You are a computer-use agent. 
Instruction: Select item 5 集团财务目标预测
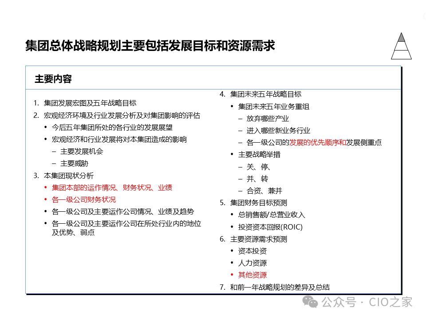[259, 202]
